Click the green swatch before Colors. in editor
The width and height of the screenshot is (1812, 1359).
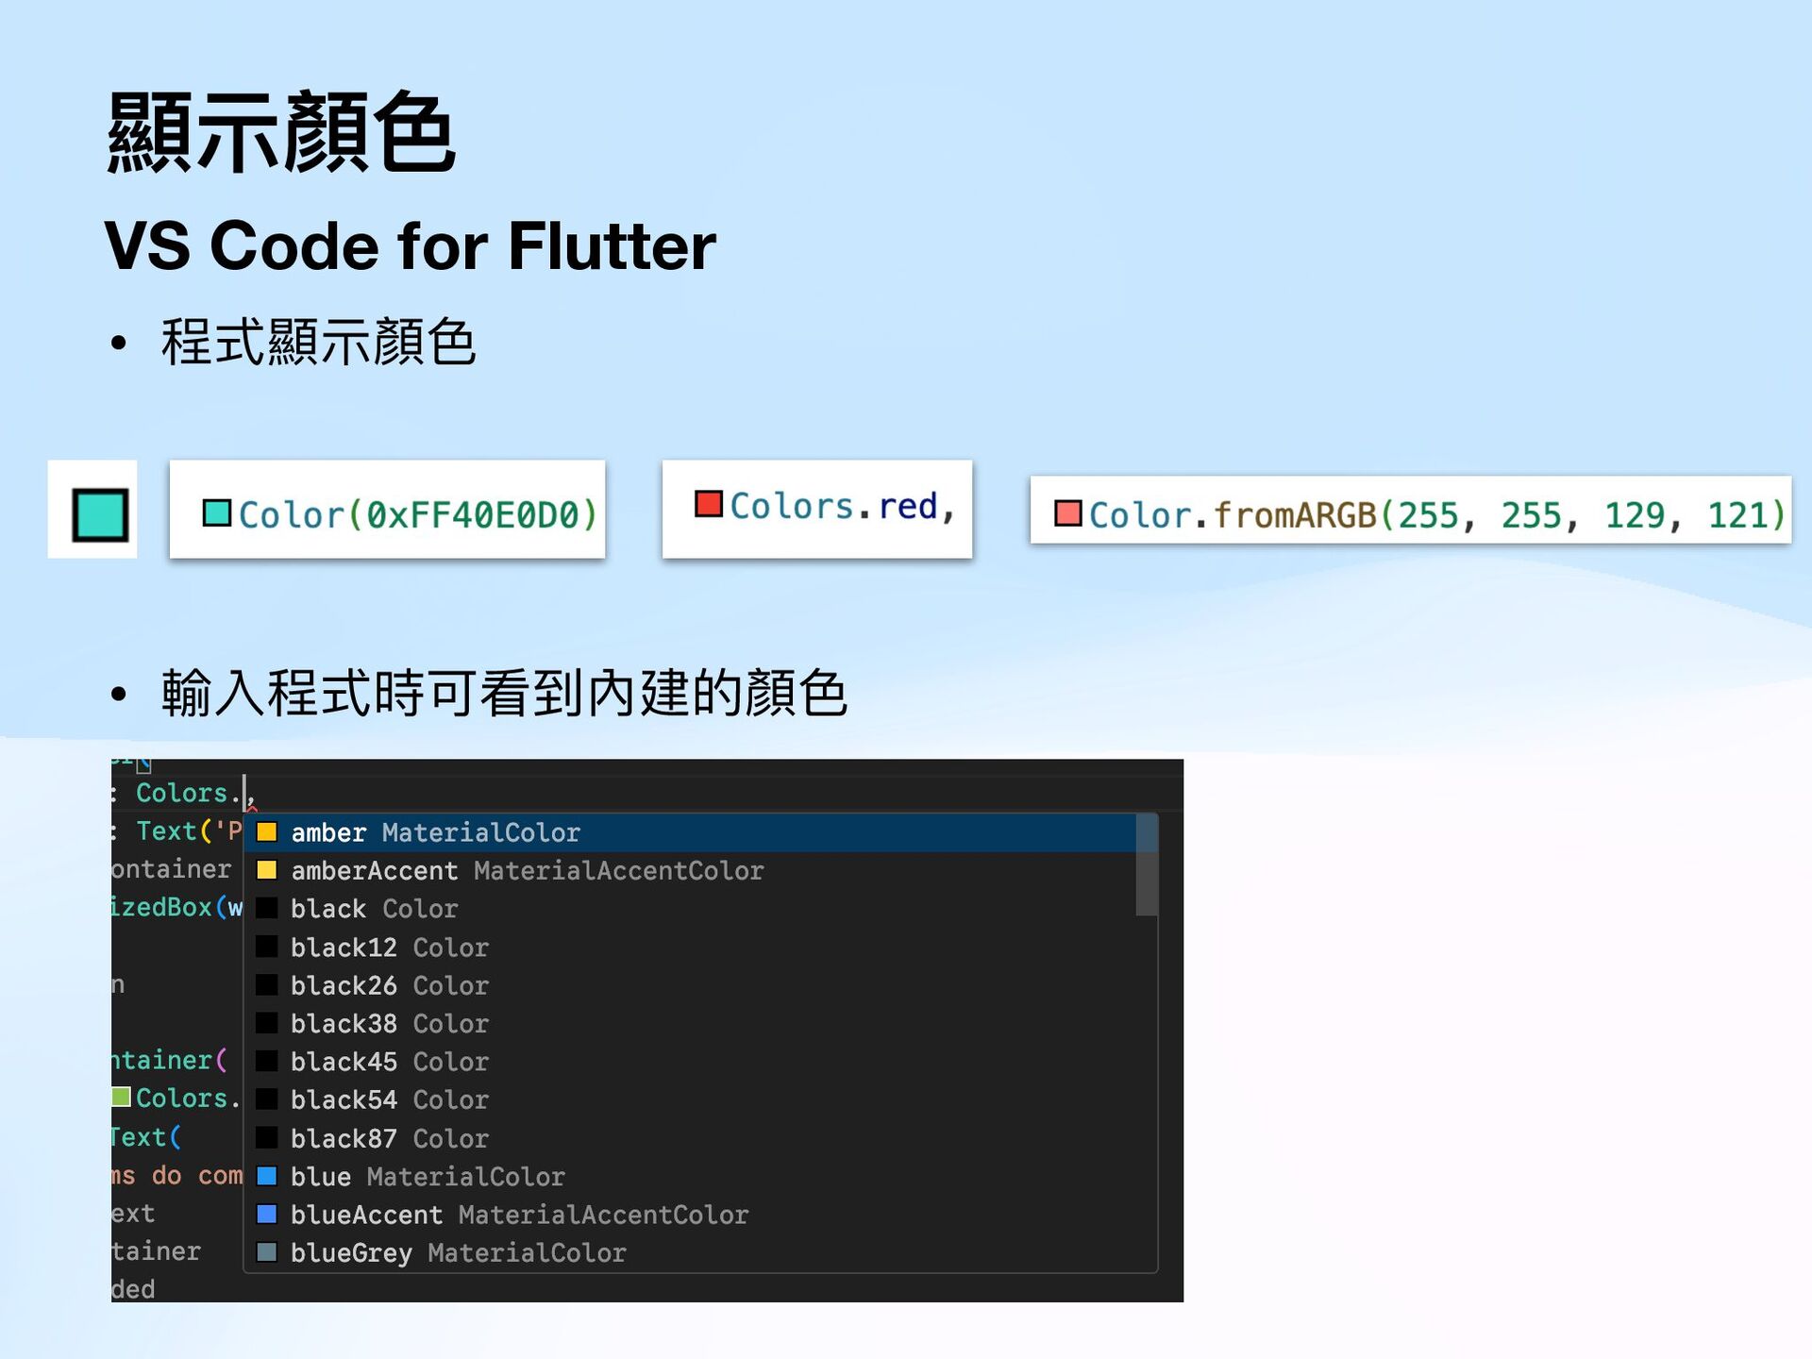[121, 1097]
